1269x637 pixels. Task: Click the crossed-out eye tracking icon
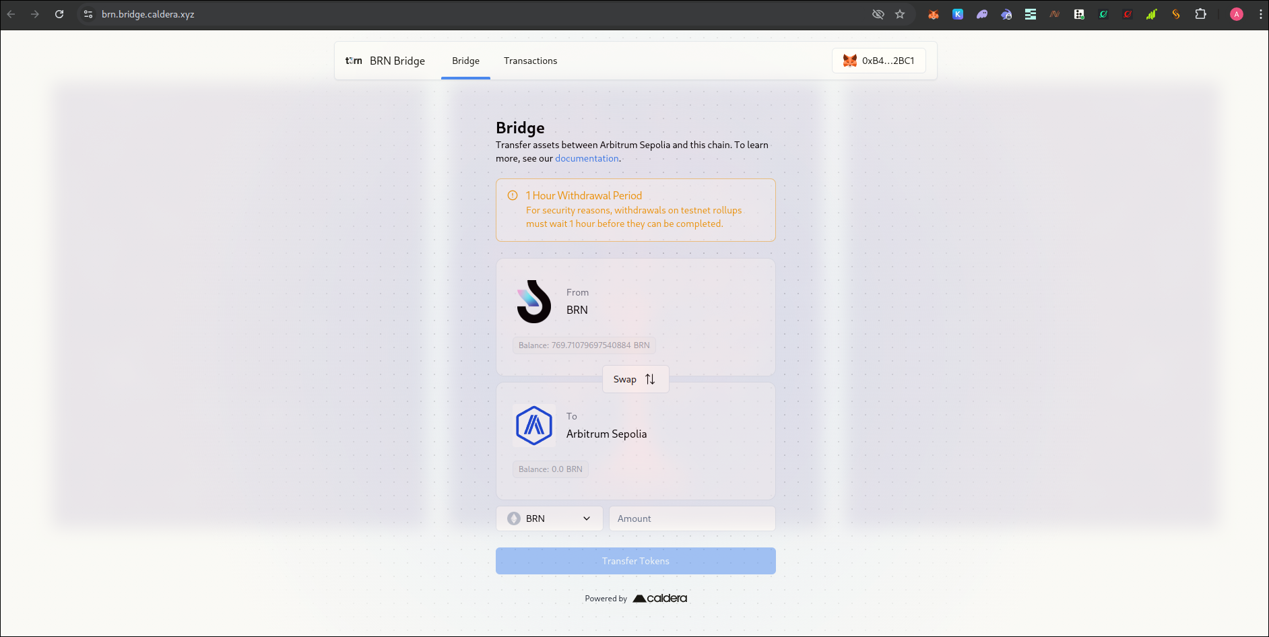click(878, 14)
